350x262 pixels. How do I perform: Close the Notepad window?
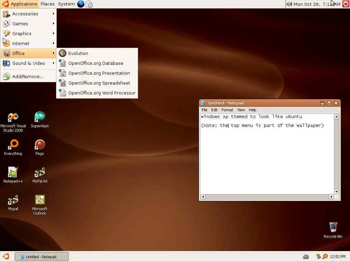[336, 103]
